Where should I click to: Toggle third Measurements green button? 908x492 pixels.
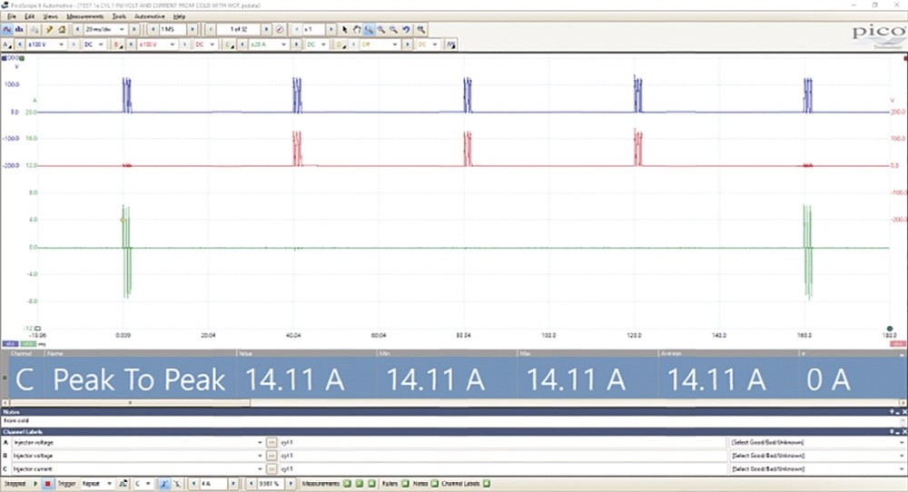click(371, 483)
